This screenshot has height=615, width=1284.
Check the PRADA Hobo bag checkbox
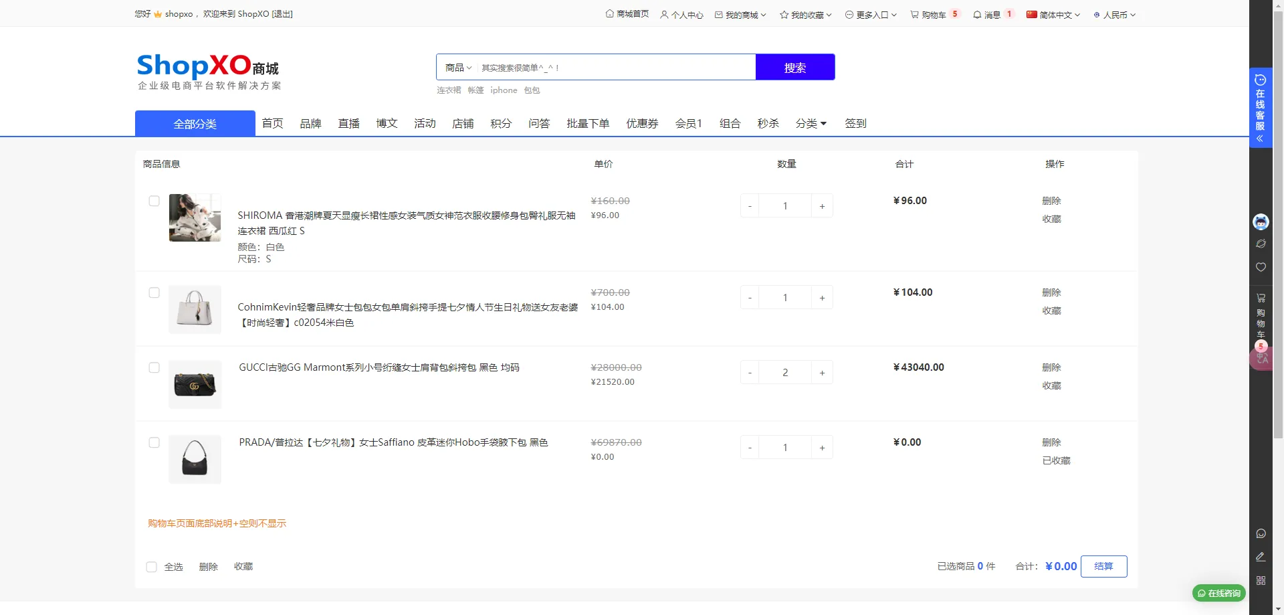click(154, 442)
